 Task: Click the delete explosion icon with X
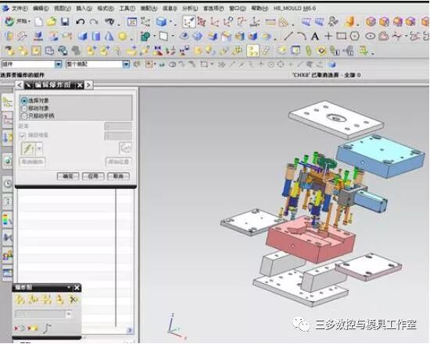pos(73,300)
